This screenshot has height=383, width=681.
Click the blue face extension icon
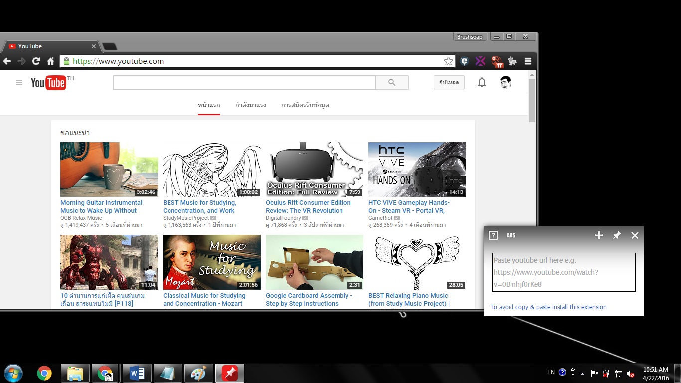coord(464,61)
